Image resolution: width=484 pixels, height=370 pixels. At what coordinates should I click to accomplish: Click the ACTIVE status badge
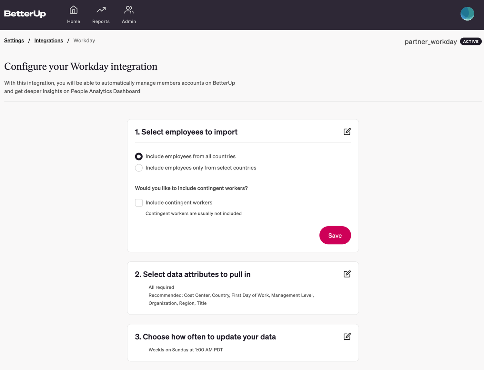point(470,41)
